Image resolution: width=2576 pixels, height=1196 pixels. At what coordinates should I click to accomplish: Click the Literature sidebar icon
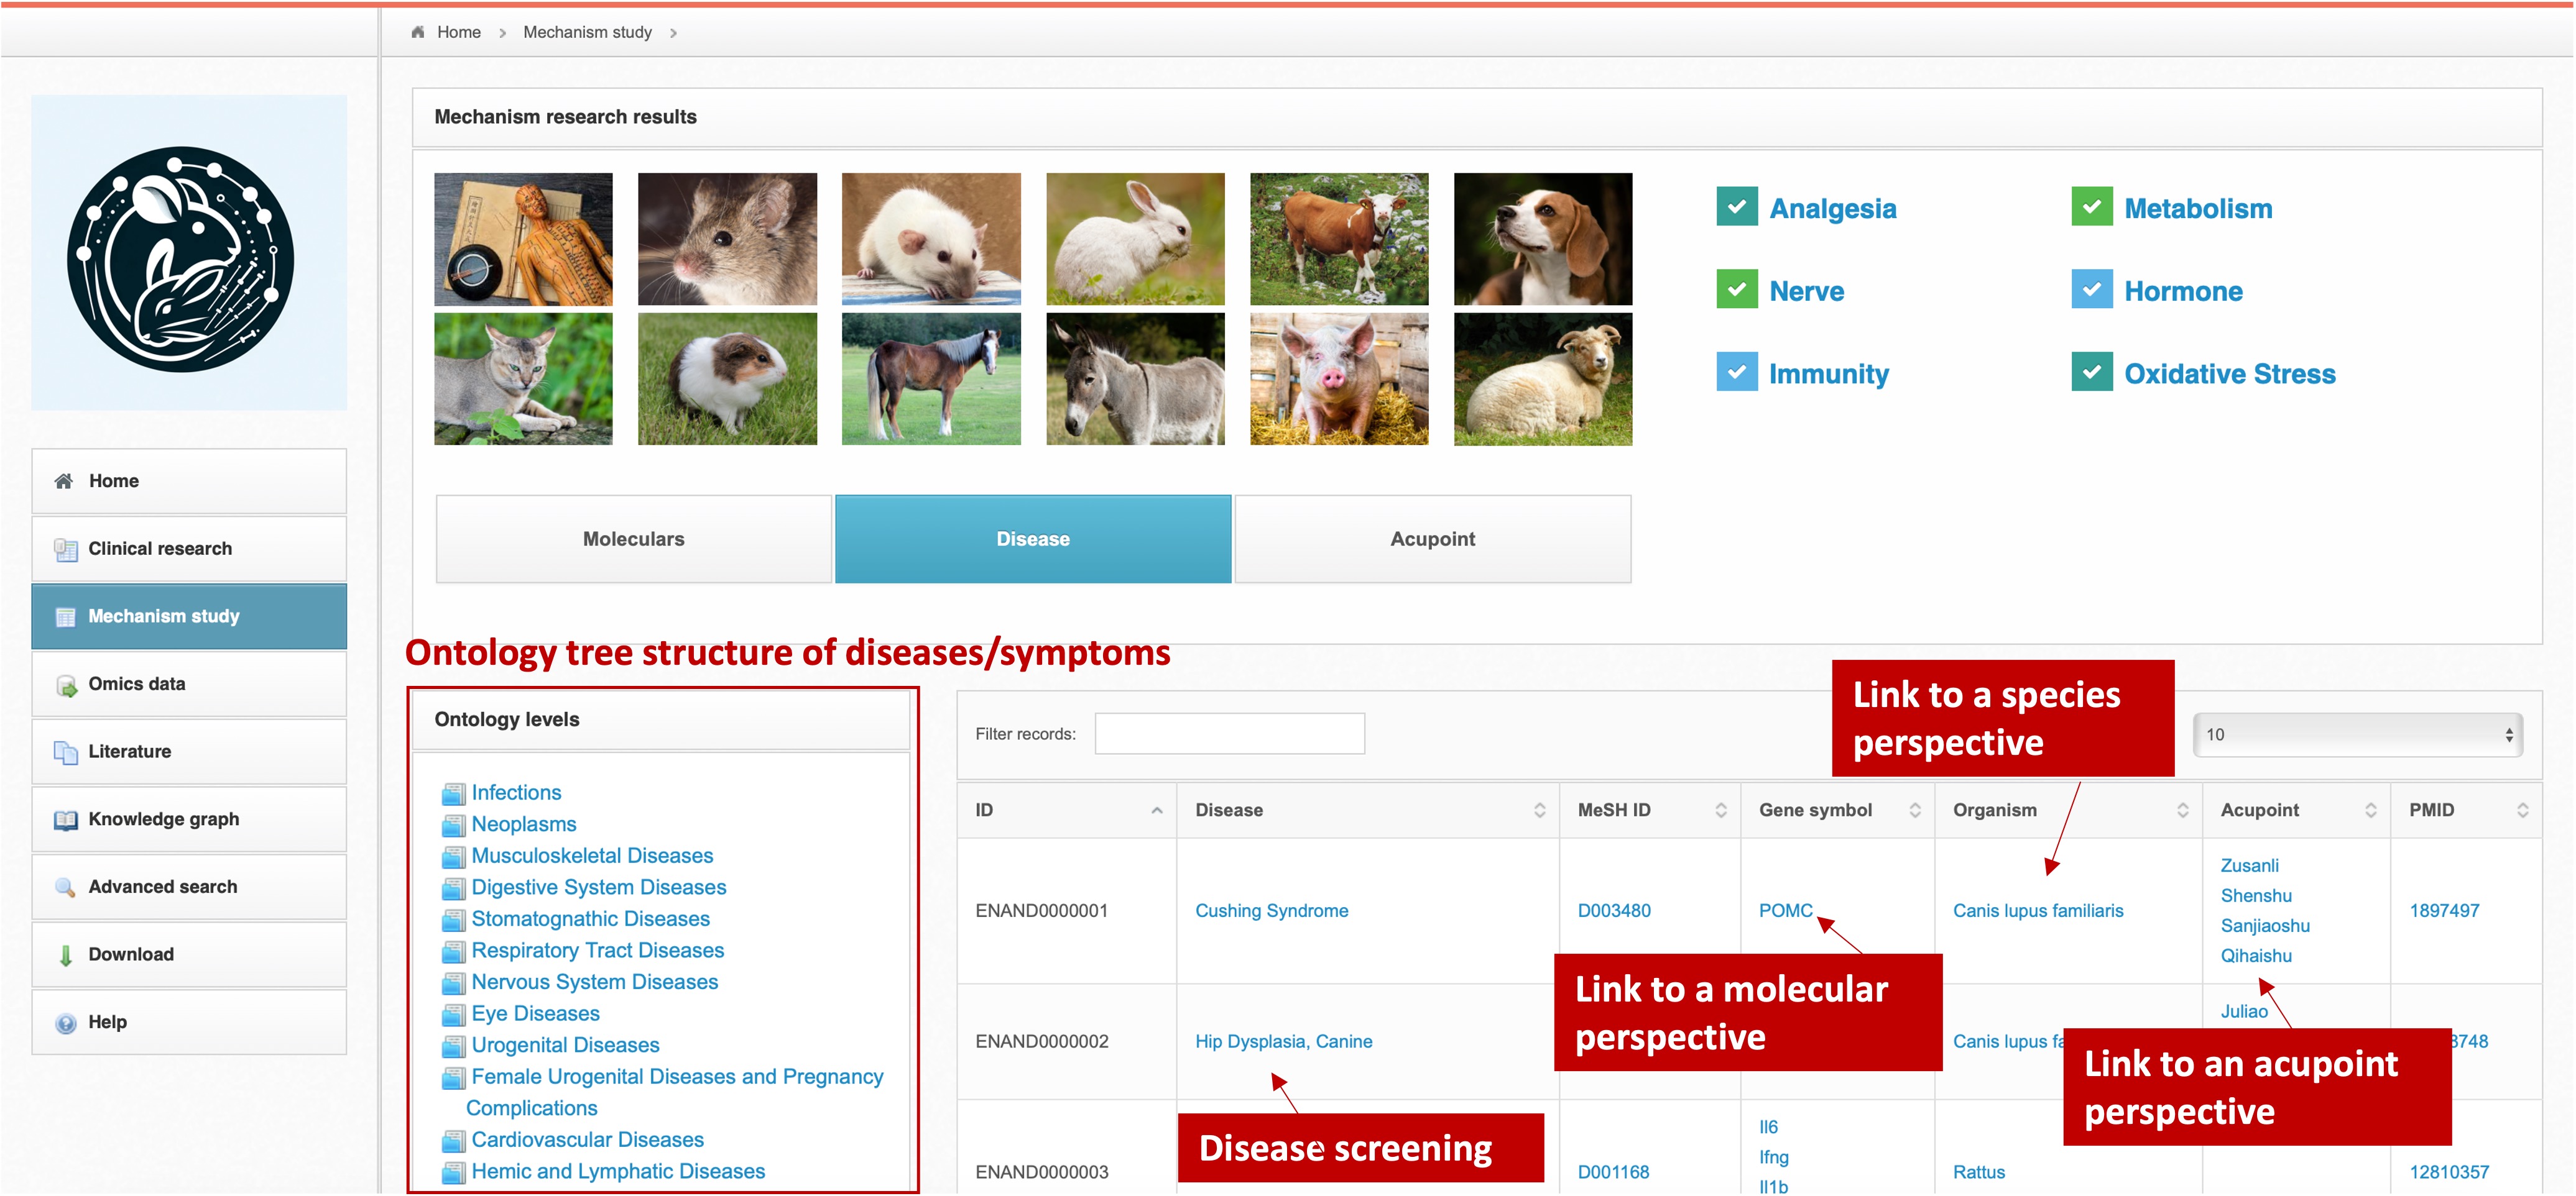point(66,752)
